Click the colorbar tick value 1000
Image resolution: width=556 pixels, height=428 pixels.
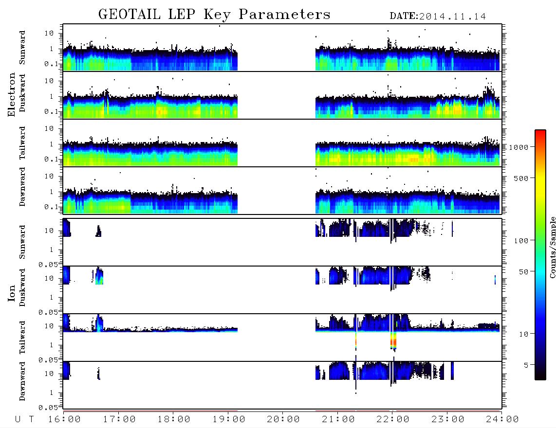point(519,147)
